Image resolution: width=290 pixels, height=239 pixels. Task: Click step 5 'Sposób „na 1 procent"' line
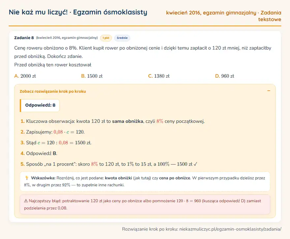point(109,164)
